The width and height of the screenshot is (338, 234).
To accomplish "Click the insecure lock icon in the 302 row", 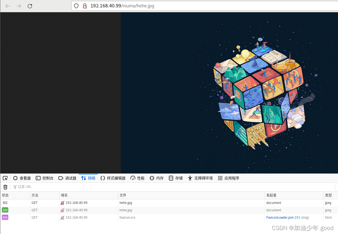I will [62, 203].
